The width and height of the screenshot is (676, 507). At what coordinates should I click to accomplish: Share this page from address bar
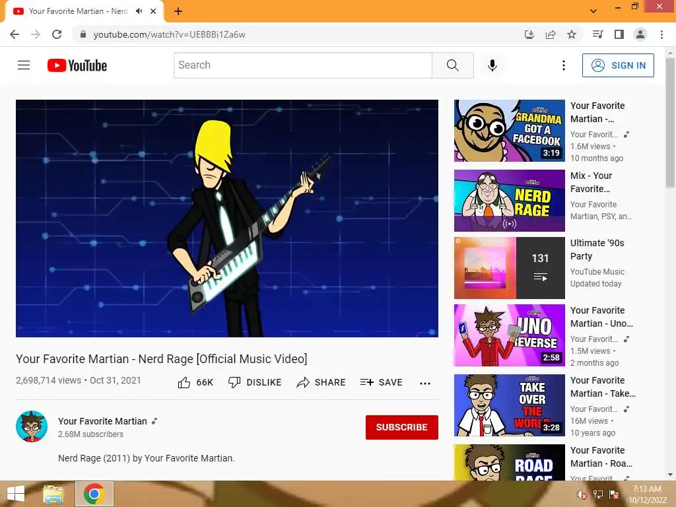(x=551, y=34)
